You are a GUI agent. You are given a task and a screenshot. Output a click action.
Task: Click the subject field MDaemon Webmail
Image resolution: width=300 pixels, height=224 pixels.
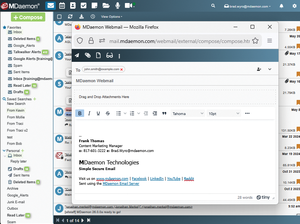[x=175, y=81]
